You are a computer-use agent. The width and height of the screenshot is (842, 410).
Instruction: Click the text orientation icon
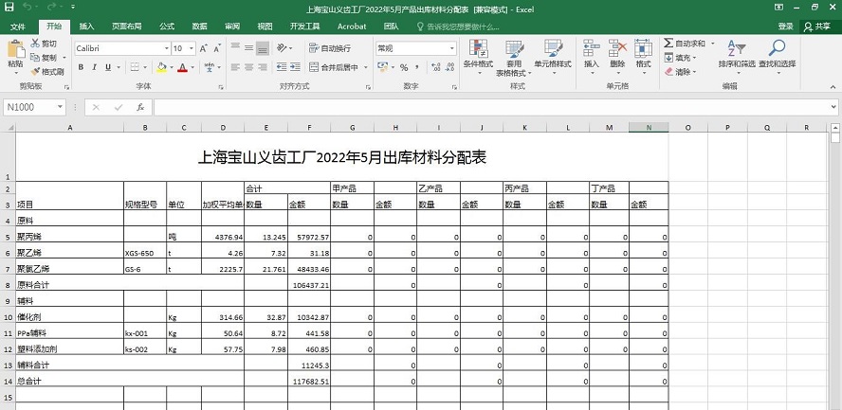282,48
